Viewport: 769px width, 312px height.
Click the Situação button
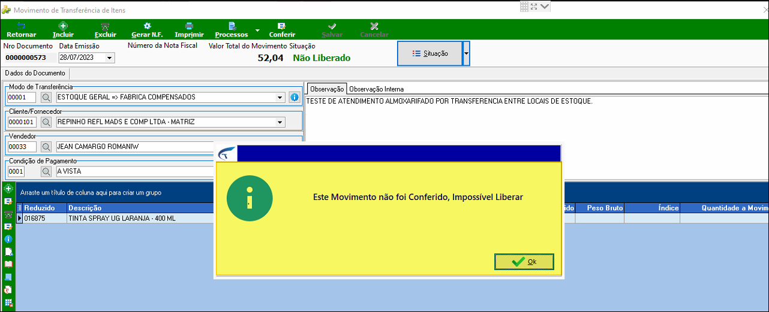point(430,53)
